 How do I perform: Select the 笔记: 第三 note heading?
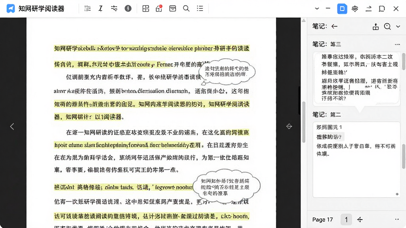[327, 44]
